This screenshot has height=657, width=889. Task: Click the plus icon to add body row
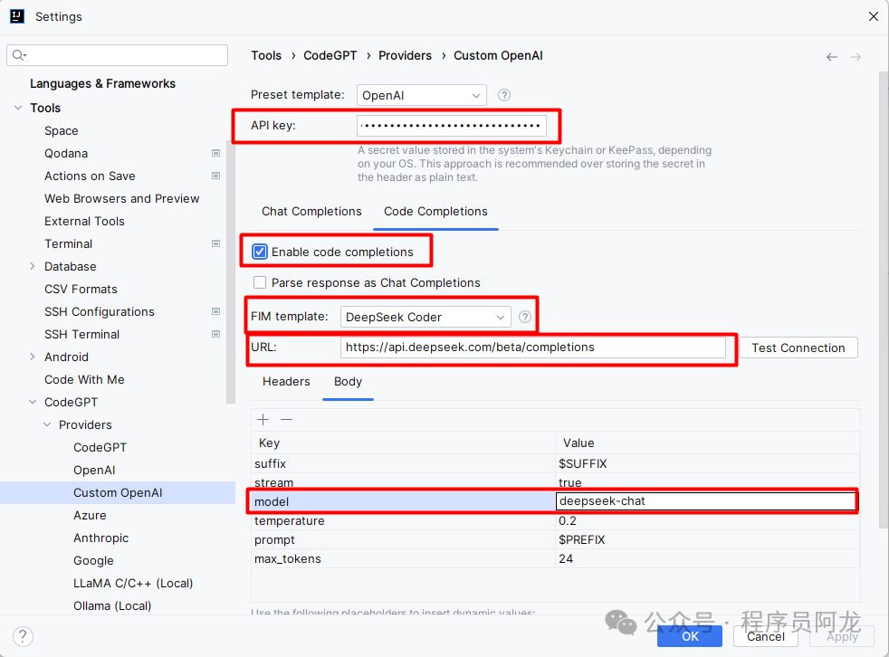click(x=263, y=420)
